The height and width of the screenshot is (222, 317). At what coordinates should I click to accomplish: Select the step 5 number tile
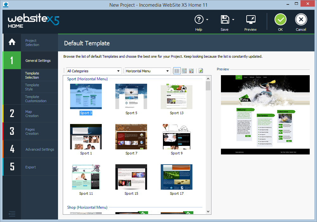pos(12,167)
